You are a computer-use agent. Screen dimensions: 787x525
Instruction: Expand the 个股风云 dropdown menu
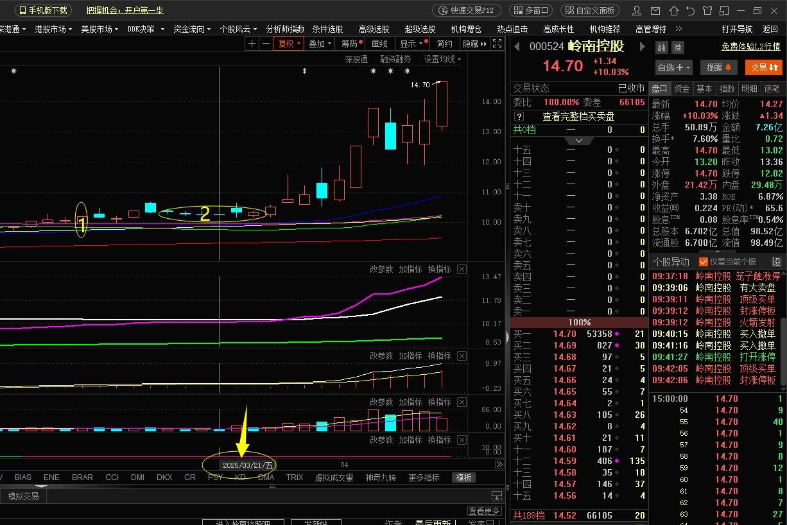point(239,29)
